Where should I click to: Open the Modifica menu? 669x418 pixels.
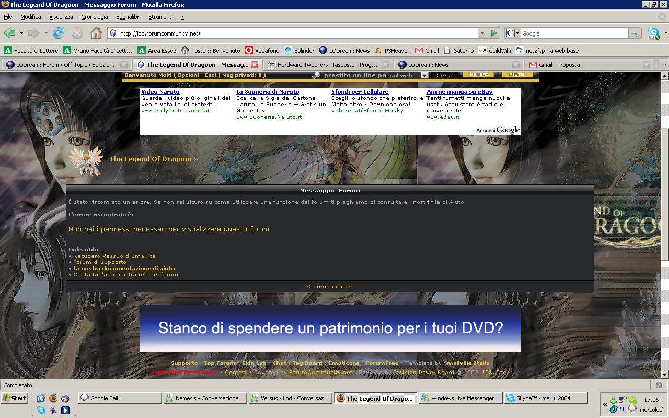[31, 17]
